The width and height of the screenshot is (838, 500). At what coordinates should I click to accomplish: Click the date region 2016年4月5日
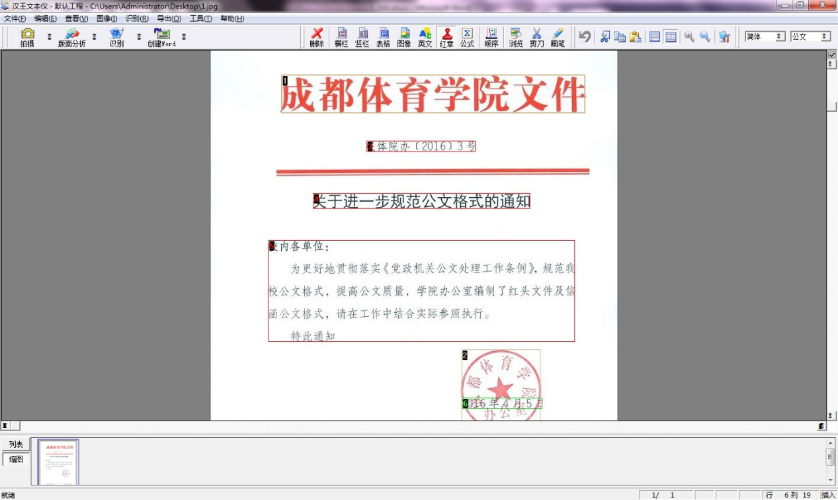[x=502, y=403]
